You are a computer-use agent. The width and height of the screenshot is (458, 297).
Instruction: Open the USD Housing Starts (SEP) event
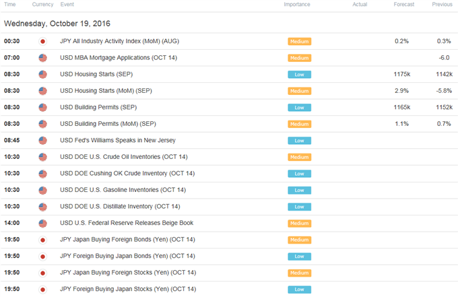(96, 74)
